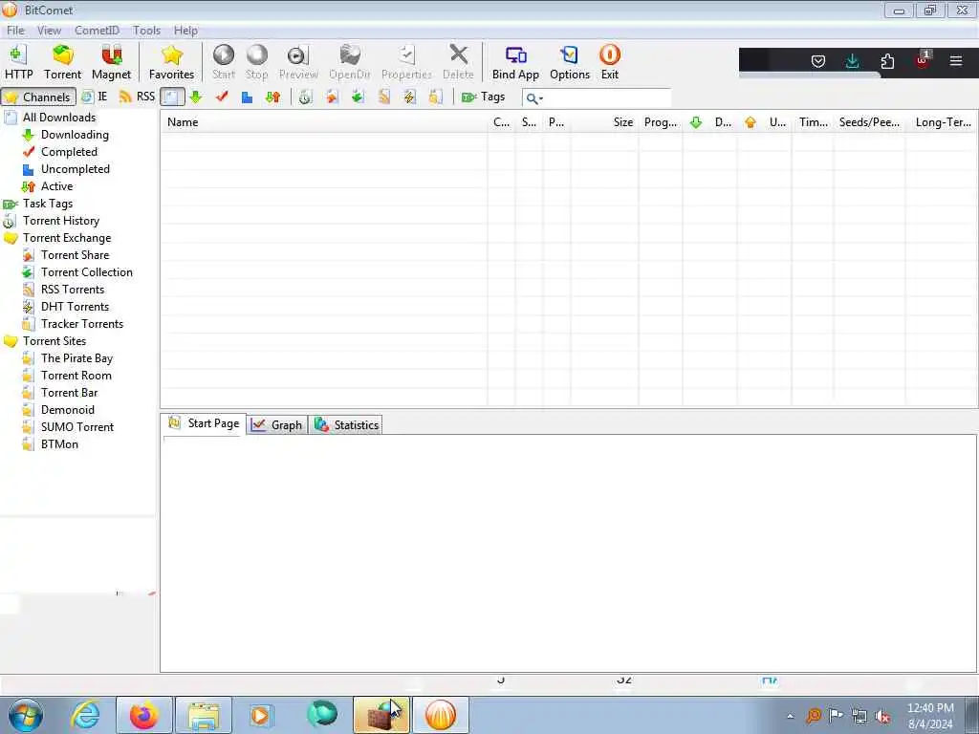Click the Tracker Torrents filter bar icon

(435, 97)
